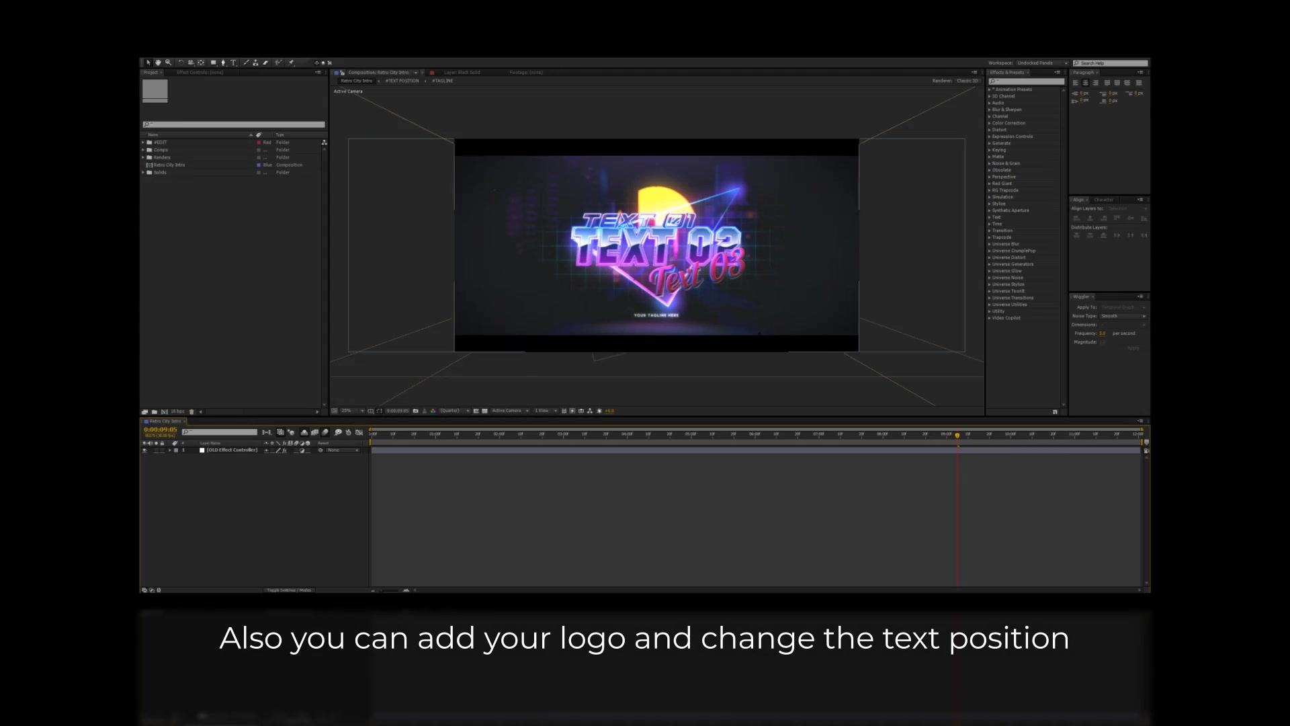This screenshot has height=726, width=1290.
Task: Open the #TAGLINE comp breadcrumb
Action: click(x=442, y=81)
